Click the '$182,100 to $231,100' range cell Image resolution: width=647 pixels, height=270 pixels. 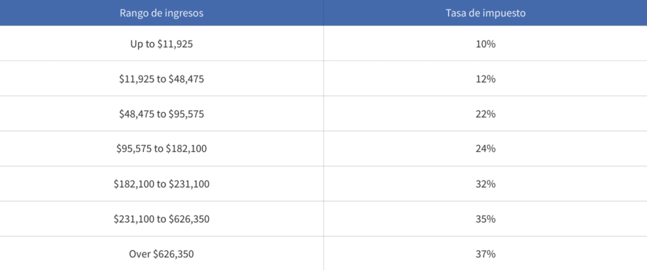(x=161, y=184)
